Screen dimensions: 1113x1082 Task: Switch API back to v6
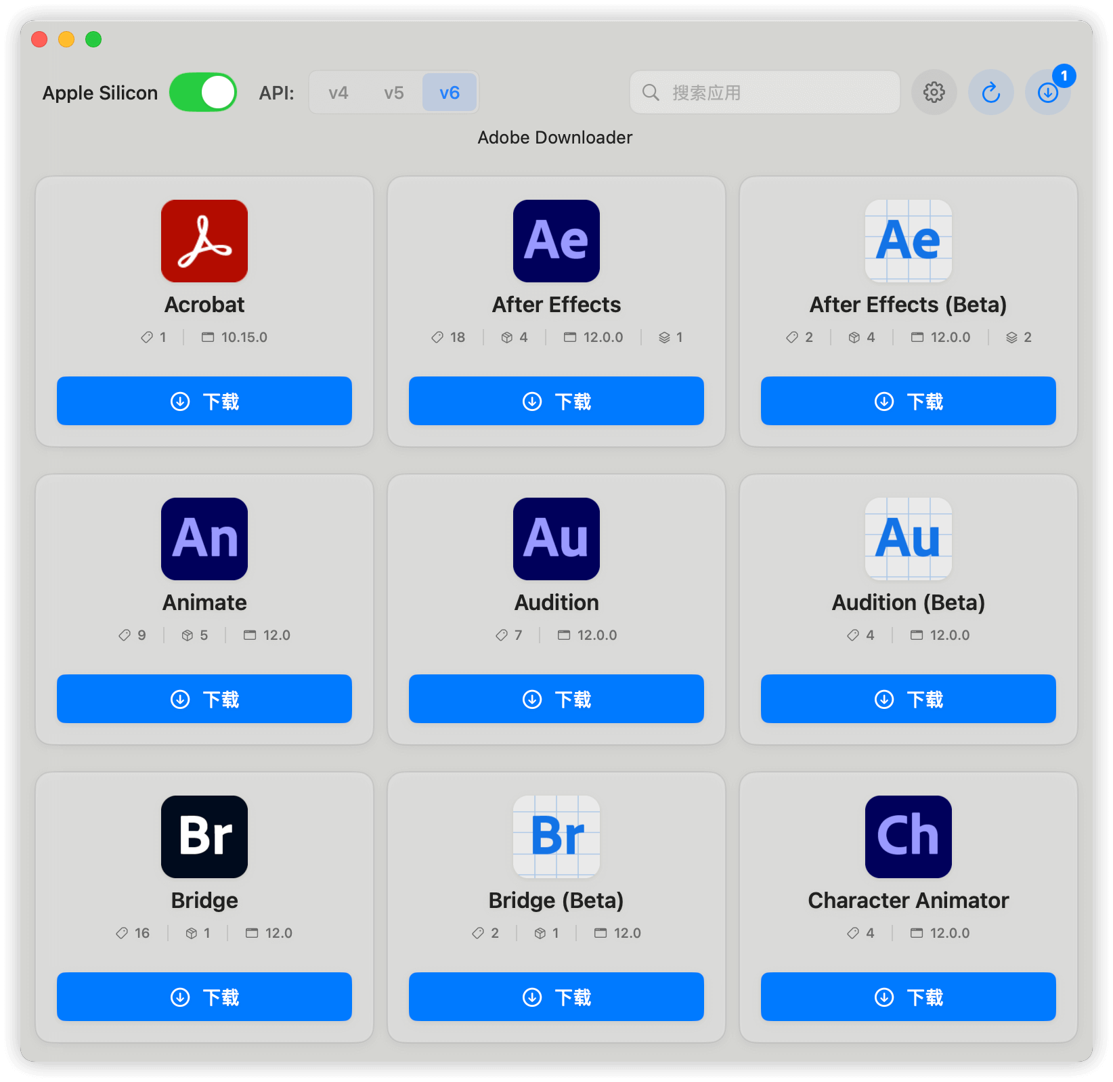pyautogui.click(x=449, y=92)
